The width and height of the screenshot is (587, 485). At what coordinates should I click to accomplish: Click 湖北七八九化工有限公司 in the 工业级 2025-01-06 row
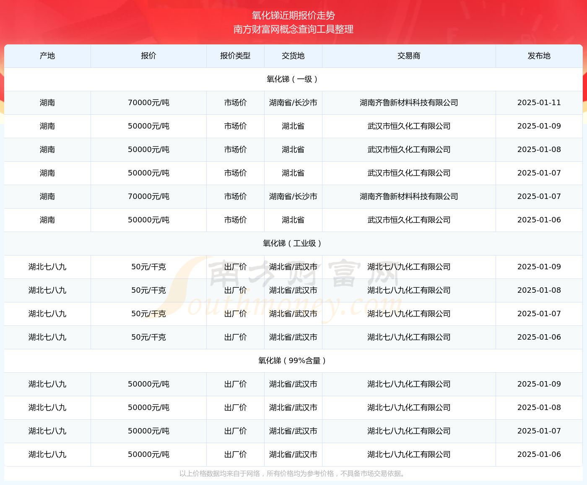tap(409, 337)
